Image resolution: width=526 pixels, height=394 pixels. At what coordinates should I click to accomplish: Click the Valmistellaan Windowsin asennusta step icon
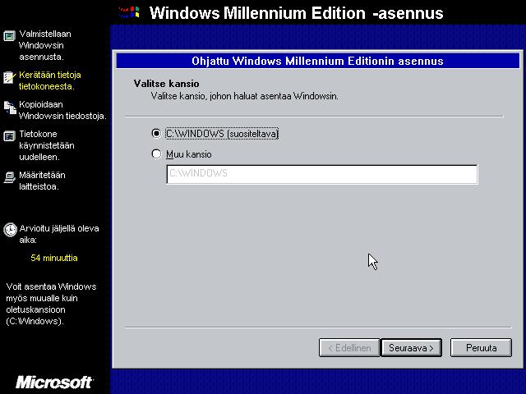tap(9, 35)
